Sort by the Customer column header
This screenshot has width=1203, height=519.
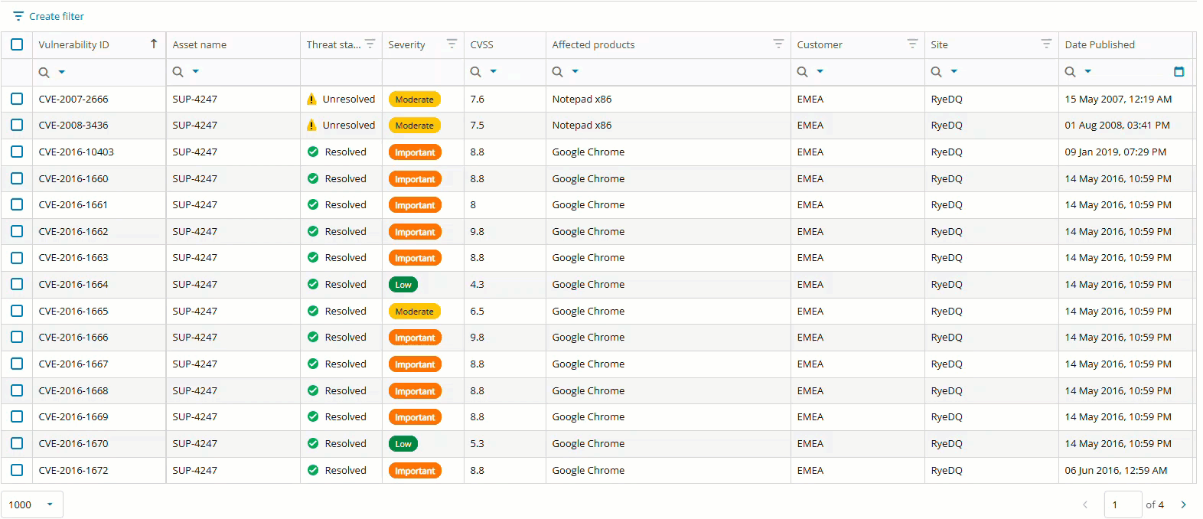tap(820, 44)
